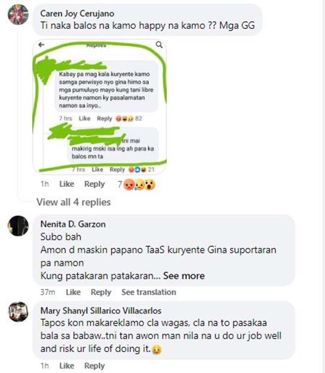The width and height of the screenshot is (325, 373).
Task: Open the Mary Shanyl Sillarico Villacarlos name link
Action: pos(101,311)
